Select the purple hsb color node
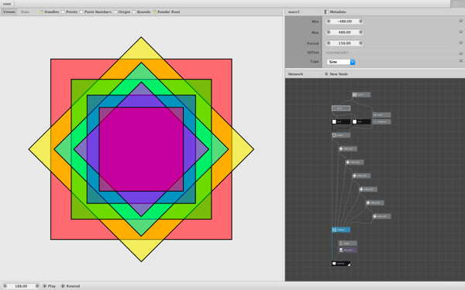The width and height of the screenshot is (465, 290). point(347,250)
